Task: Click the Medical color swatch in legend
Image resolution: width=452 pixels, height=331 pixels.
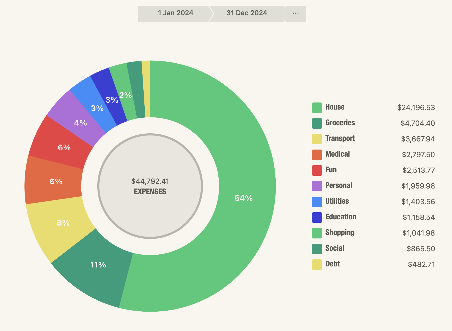Action: [317, 155]
